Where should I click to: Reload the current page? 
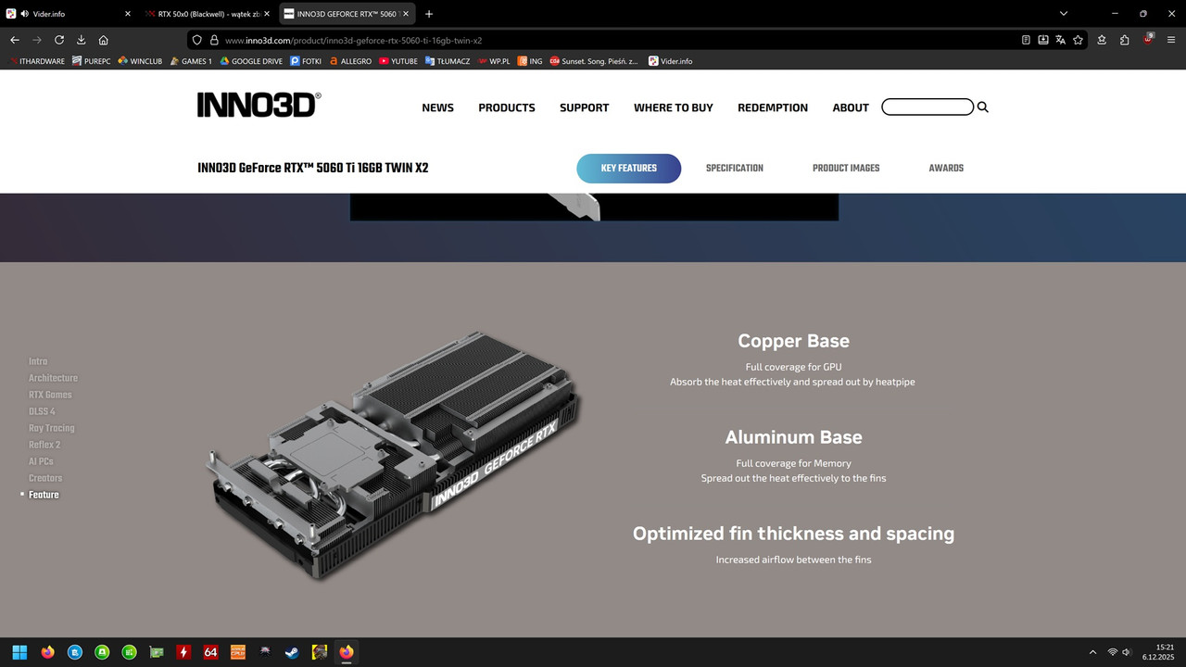pos(58,40)
